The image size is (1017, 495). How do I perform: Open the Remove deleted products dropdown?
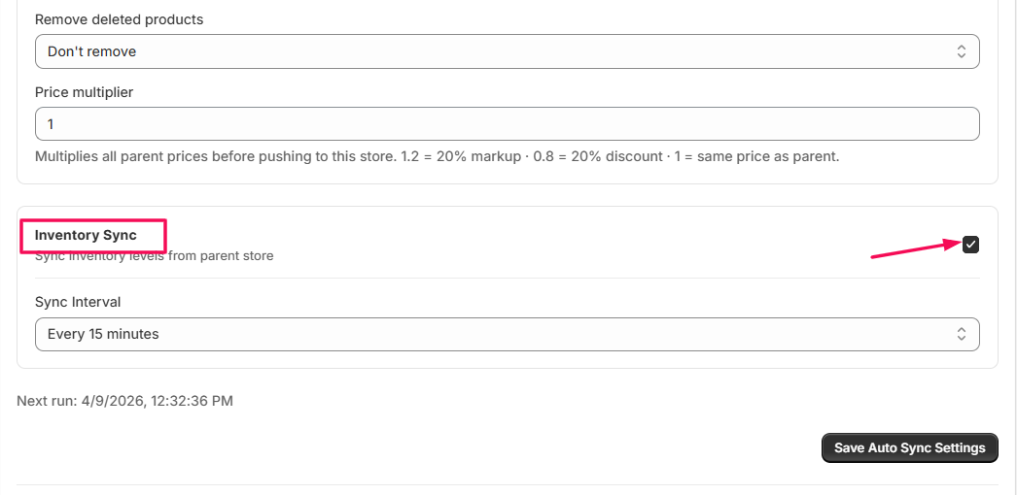(x=507, y=51)
